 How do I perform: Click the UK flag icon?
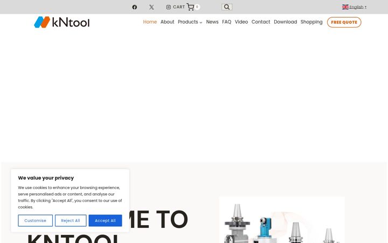coord(345,7)
